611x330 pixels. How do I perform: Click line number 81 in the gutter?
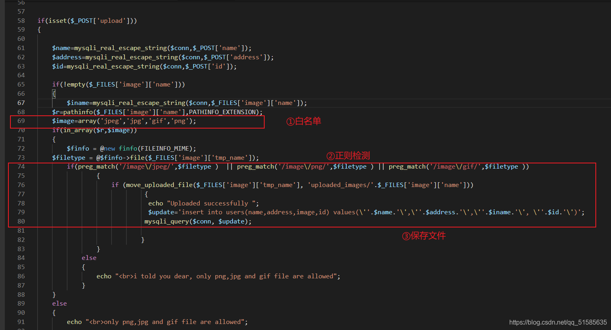click(21, 231)
